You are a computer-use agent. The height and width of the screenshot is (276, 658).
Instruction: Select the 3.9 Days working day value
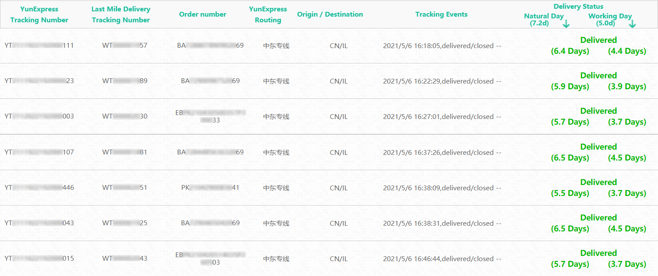pyautogui.click(x=627, y=87)
